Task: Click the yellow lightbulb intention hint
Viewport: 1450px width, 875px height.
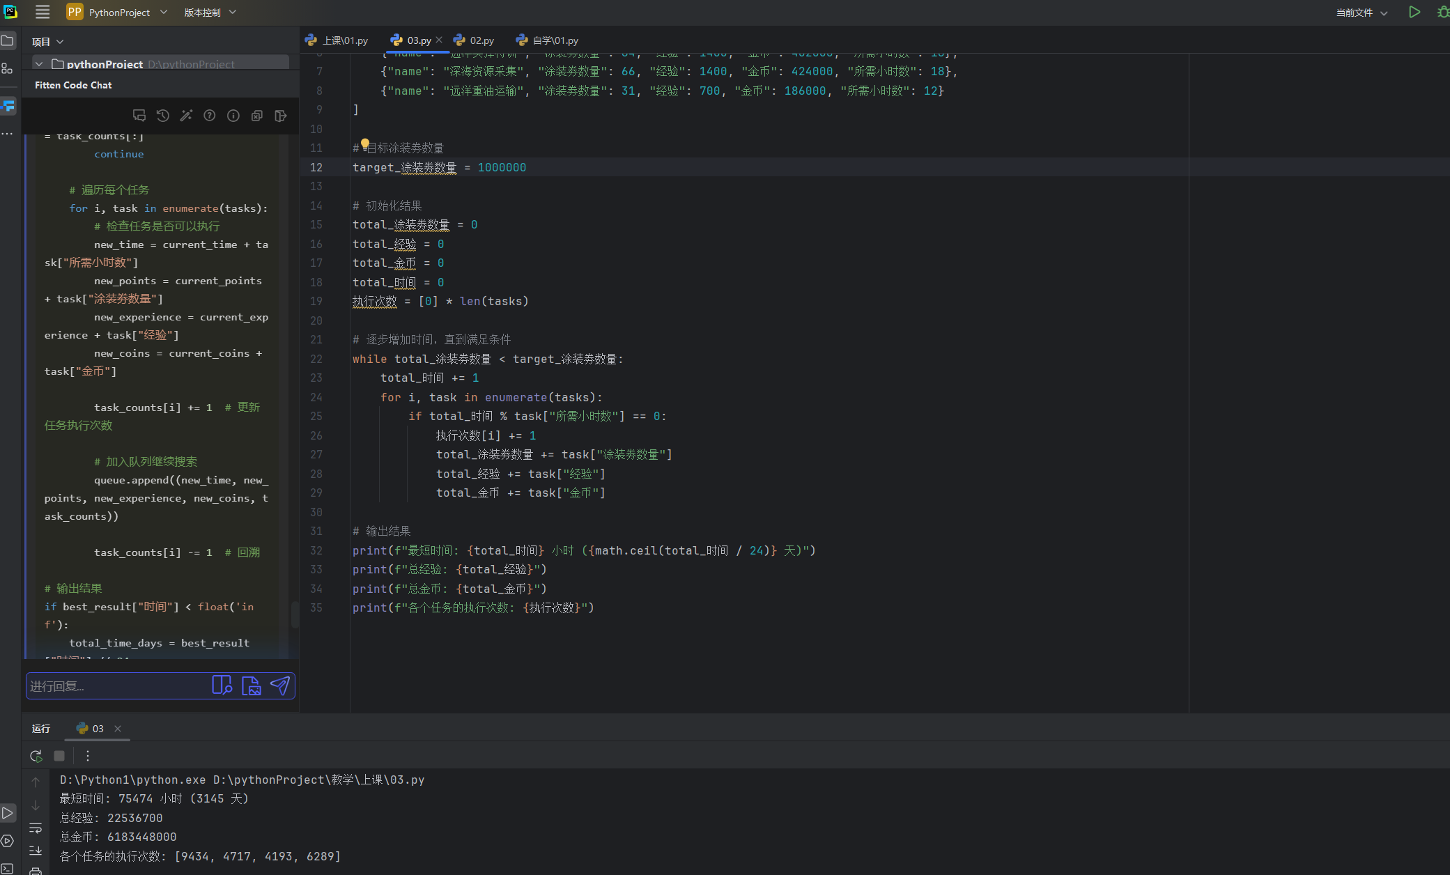Action: [x=364, y=144]
